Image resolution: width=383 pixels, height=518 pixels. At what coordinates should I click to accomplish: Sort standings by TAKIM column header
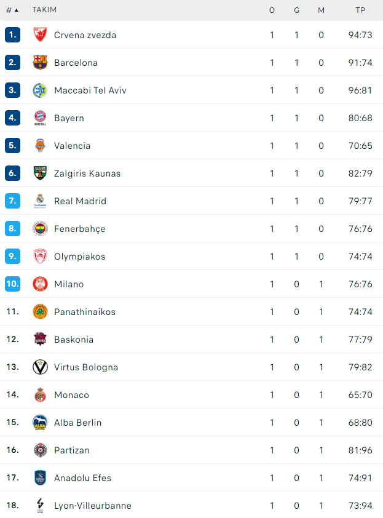(44, 10)
